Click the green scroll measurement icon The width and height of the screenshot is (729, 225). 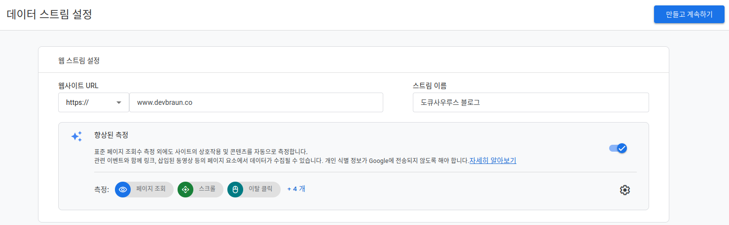pyautogui.click(x=185, y=190)
